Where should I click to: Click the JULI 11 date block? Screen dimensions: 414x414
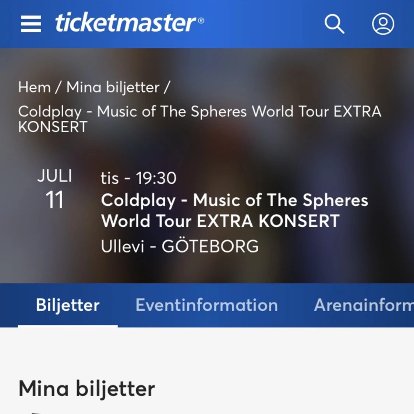(x=55, y=188)
